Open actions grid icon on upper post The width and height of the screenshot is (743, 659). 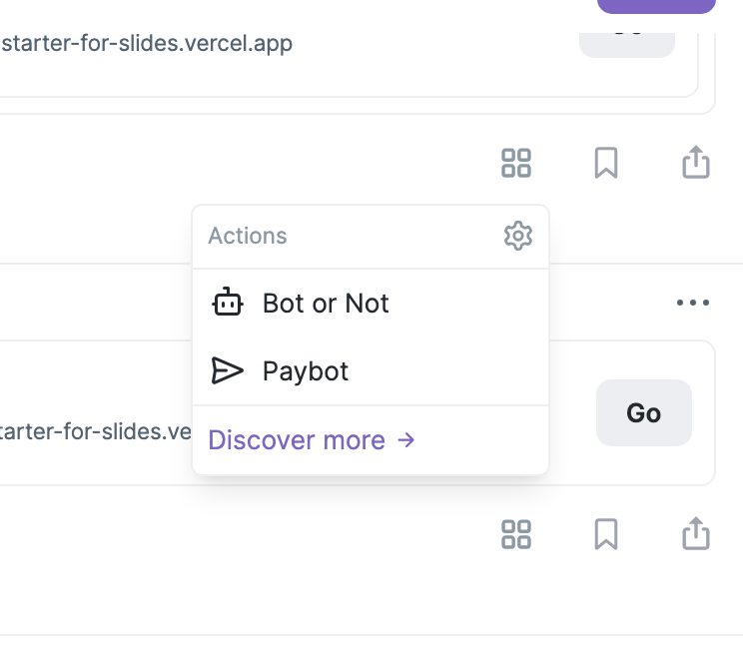pyautogui.click(x=516, y=163)
